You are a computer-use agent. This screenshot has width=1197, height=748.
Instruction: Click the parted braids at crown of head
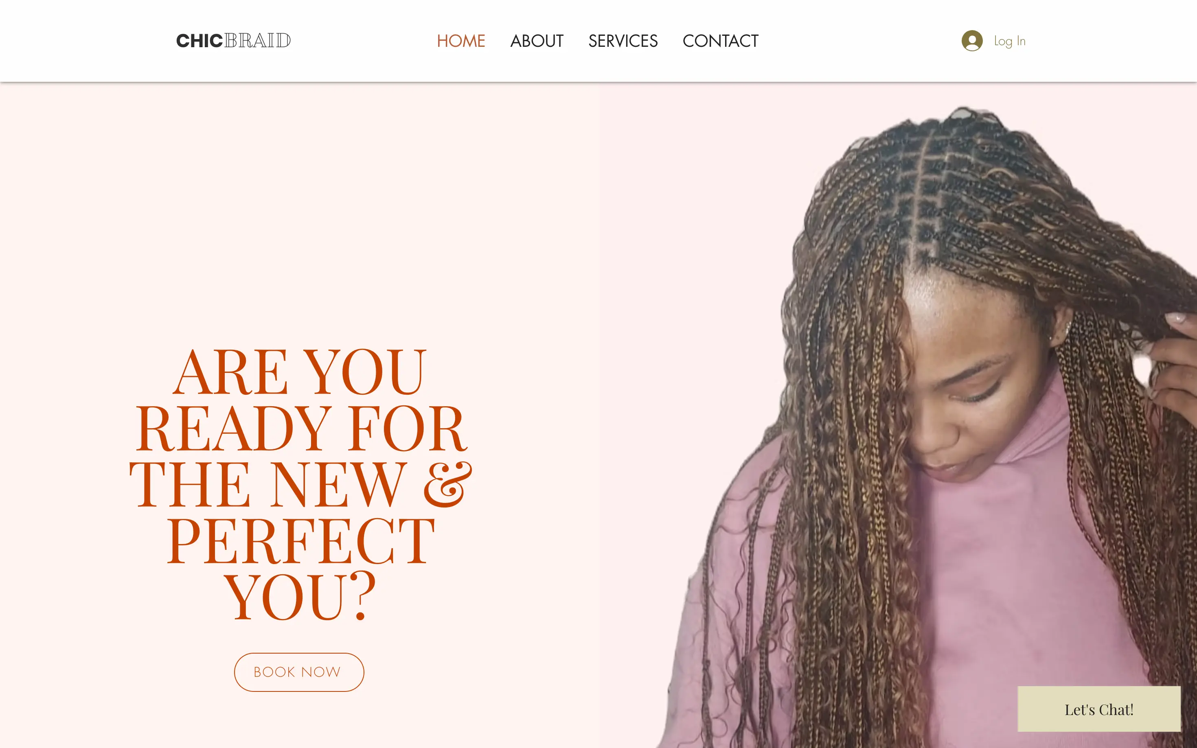pos(930,188)
